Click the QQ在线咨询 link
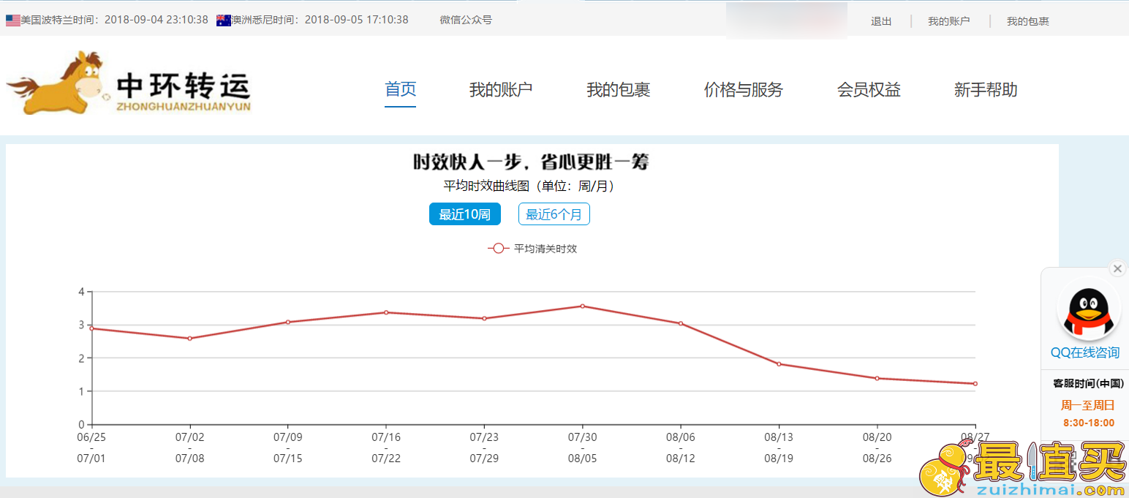The width and height of the screenshot is (1129, 498). pos(1085,352)
